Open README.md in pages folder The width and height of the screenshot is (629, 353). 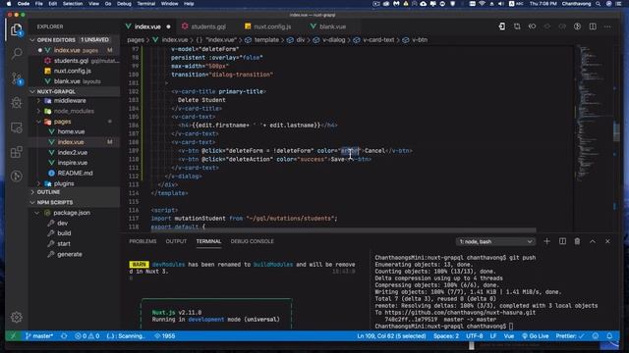(75, 174)
